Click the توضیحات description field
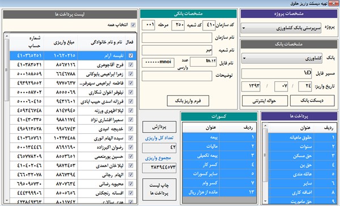Image resolution: width=340 pixels, height=206 pixels. [x=177, y=76]
